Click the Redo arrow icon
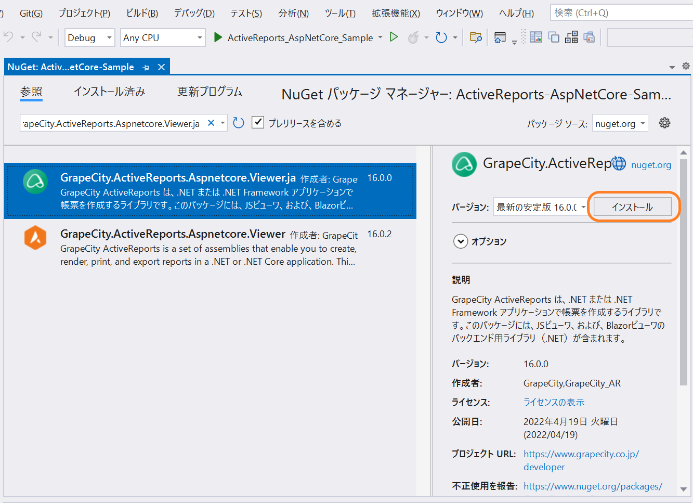Screen dimensions: 693x503 [x=36, y=37]
